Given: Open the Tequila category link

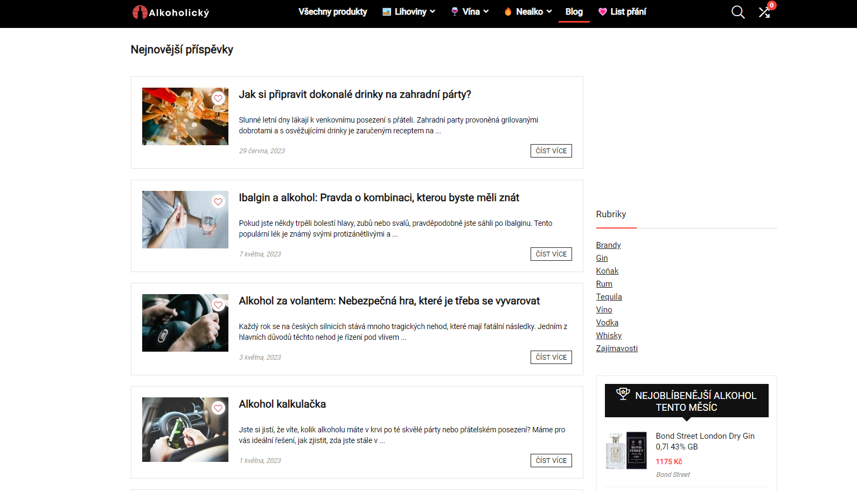Looking at the screenshot, I should coord(609,297).
